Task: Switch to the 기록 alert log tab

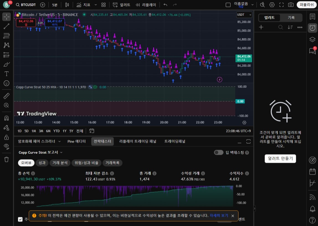Action: (x=291, y=18)
